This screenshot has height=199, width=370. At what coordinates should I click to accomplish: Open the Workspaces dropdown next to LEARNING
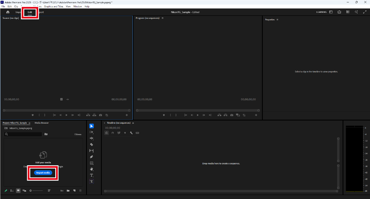click(331, 12)
